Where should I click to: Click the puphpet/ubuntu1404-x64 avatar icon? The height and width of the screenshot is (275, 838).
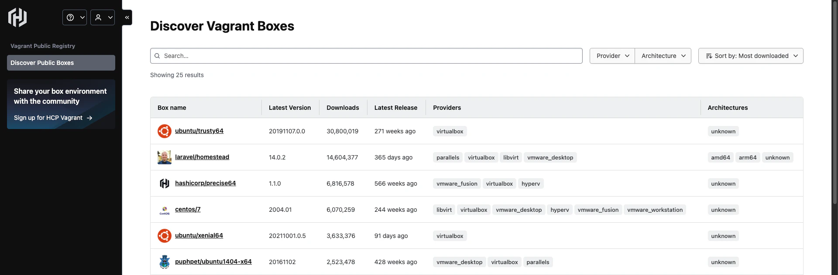pyautogui.click(x=165, y=262)
